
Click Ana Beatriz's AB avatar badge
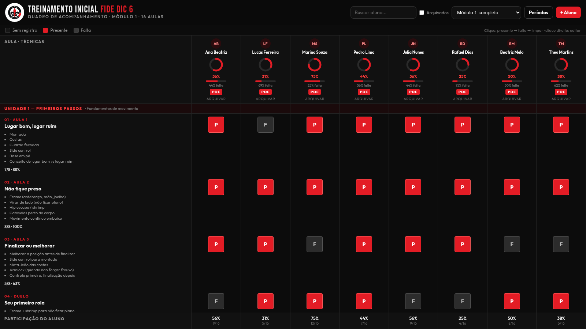point(216,44)
